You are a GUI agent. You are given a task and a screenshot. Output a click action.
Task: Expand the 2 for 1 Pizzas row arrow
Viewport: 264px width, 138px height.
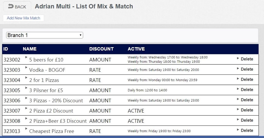tap(26, 78)
